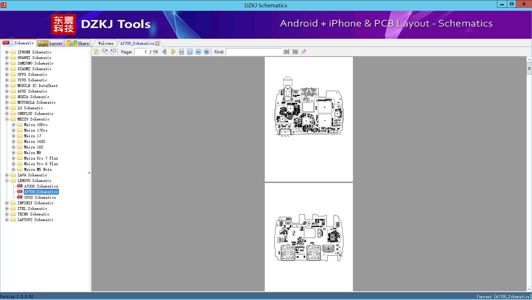Select the Meizu Pro 6 Plus item
Viewport: 532px width, 300px height.
click(x=41, y=164)
